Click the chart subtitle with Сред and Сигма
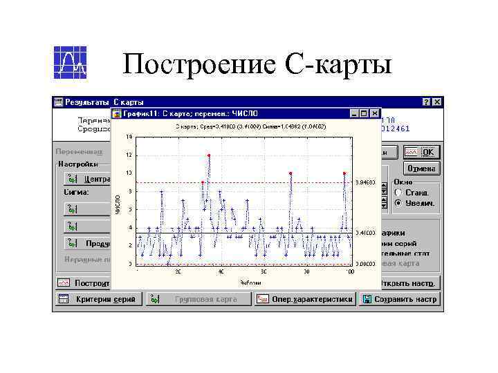Image resolution: width=498 pixels, height=373 pixels. point(250,126)
